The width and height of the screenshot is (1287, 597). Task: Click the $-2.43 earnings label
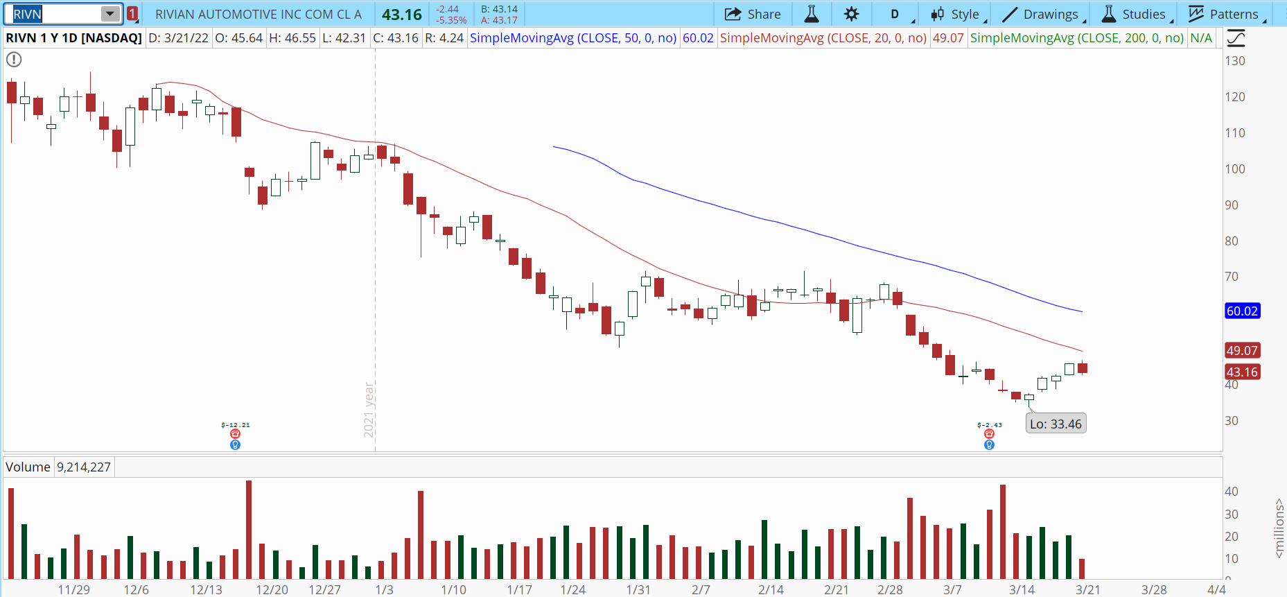pos(990,425)
